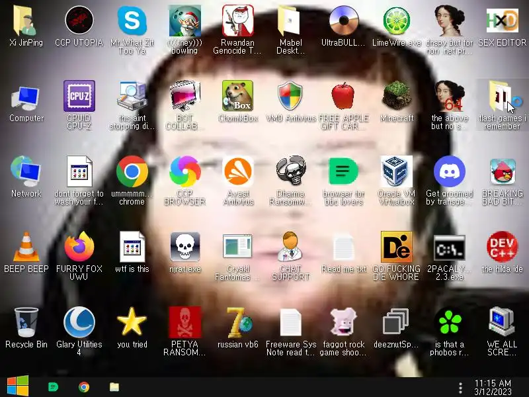Open the 'wtf is this' file

coord(132,247)
